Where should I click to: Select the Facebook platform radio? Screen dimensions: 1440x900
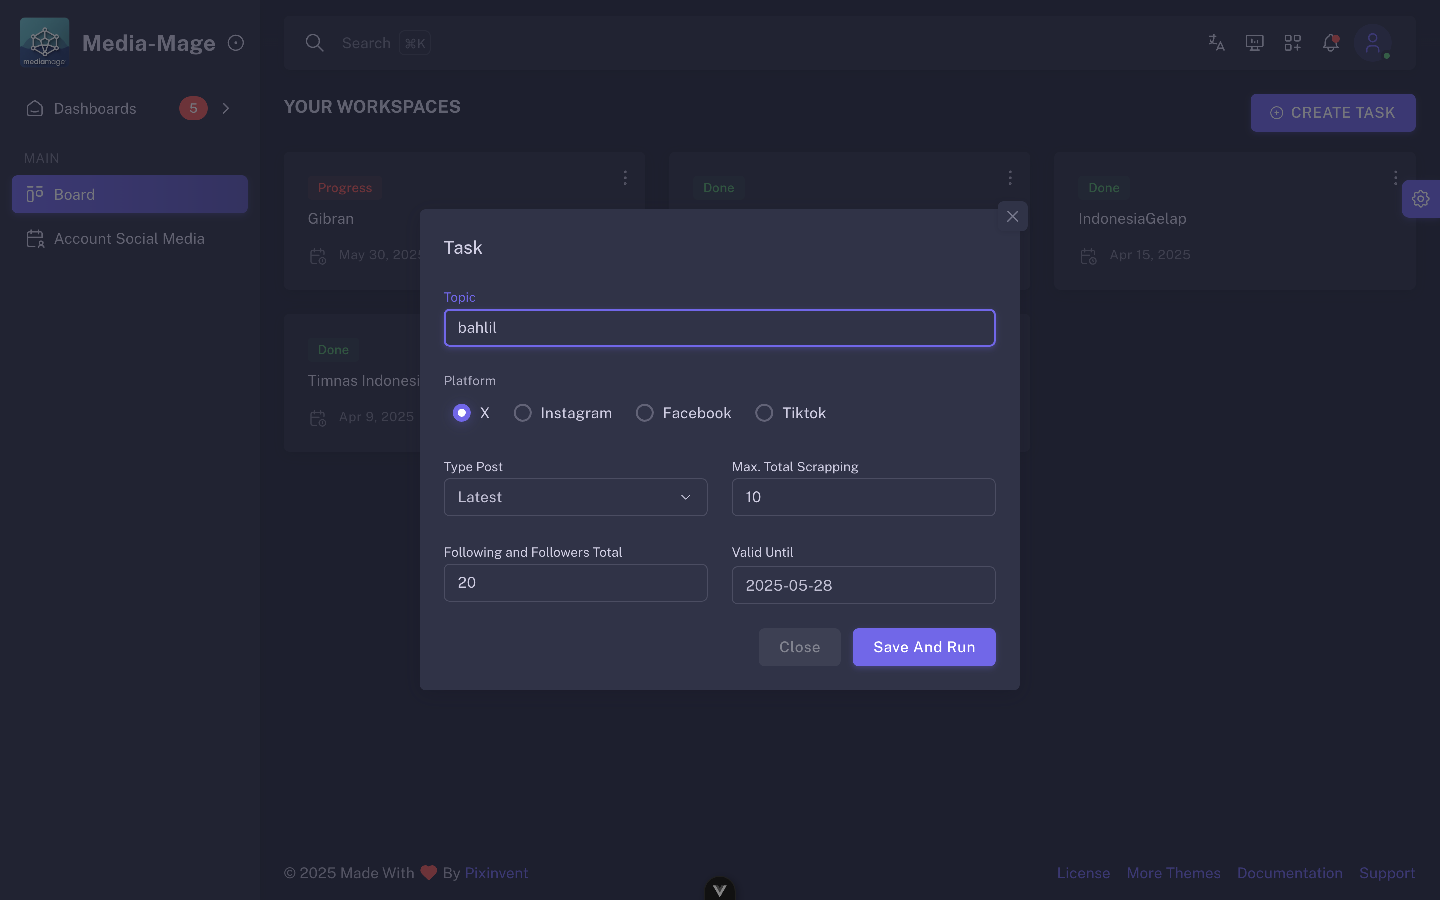[x=644, y=413]
